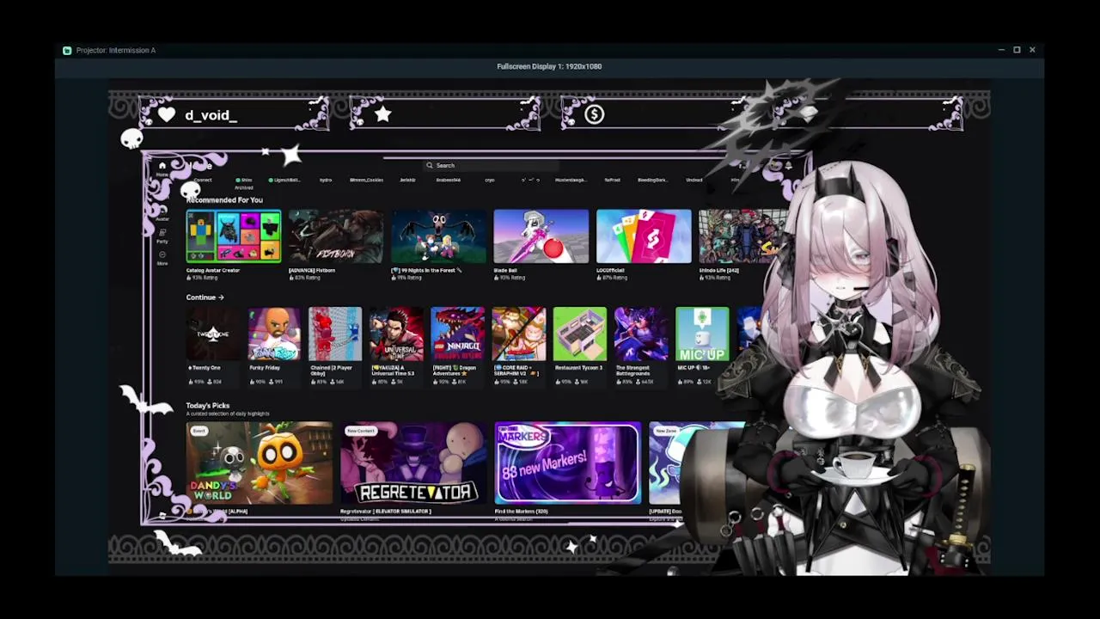Viewport: 1100px width, 619px height.
Task: Open the Shindo Life game thumbnail
Action: (742, 236)
